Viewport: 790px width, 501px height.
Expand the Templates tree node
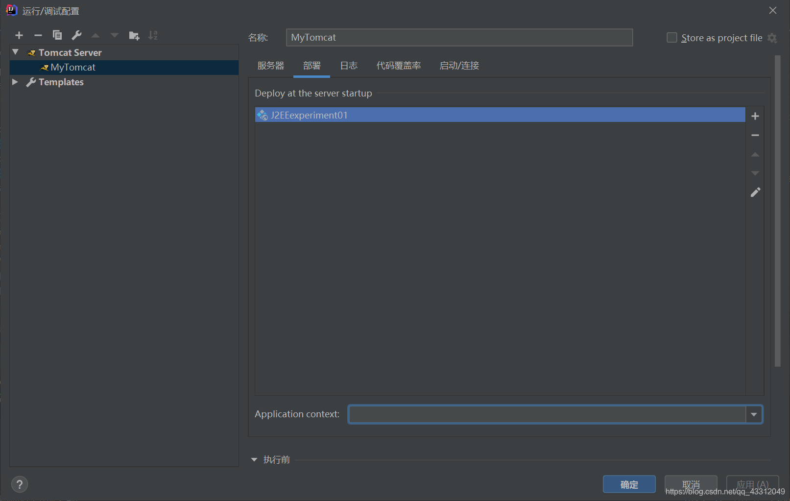(15, 82)
